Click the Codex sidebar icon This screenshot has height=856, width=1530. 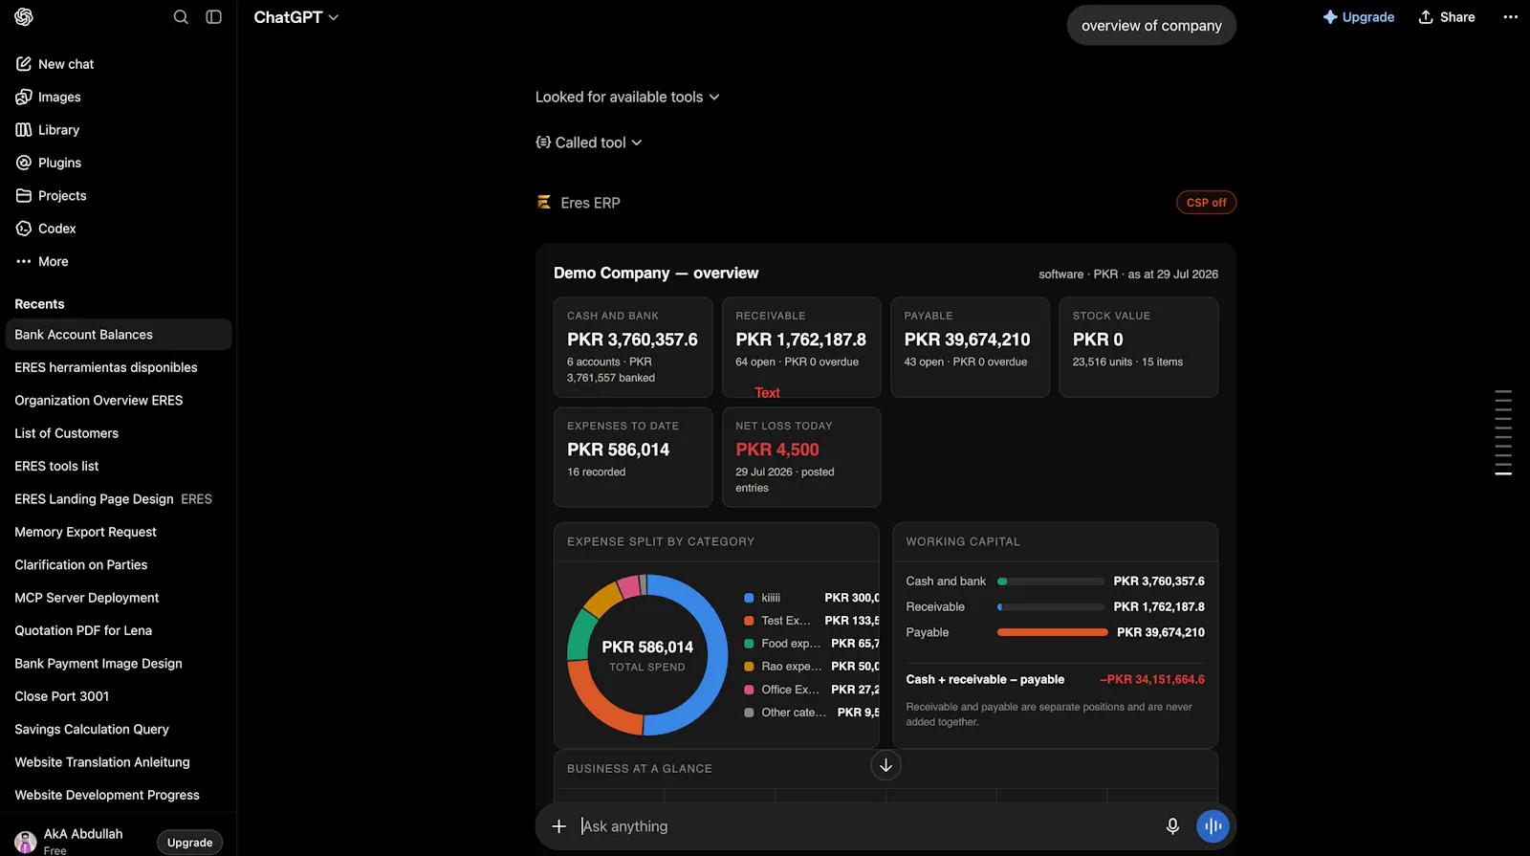[x=24, y=229]
